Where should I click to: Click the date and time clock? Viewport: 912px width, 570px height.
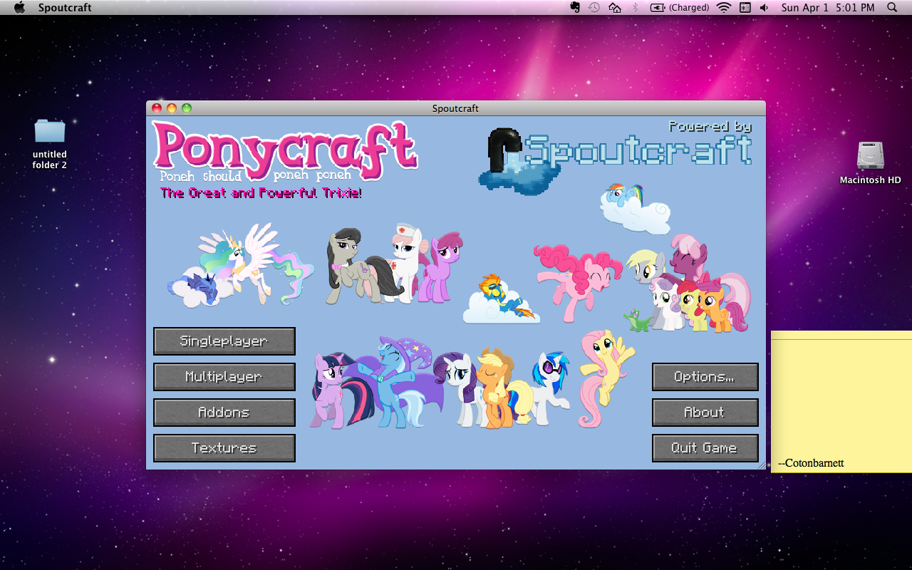(828, 8)
